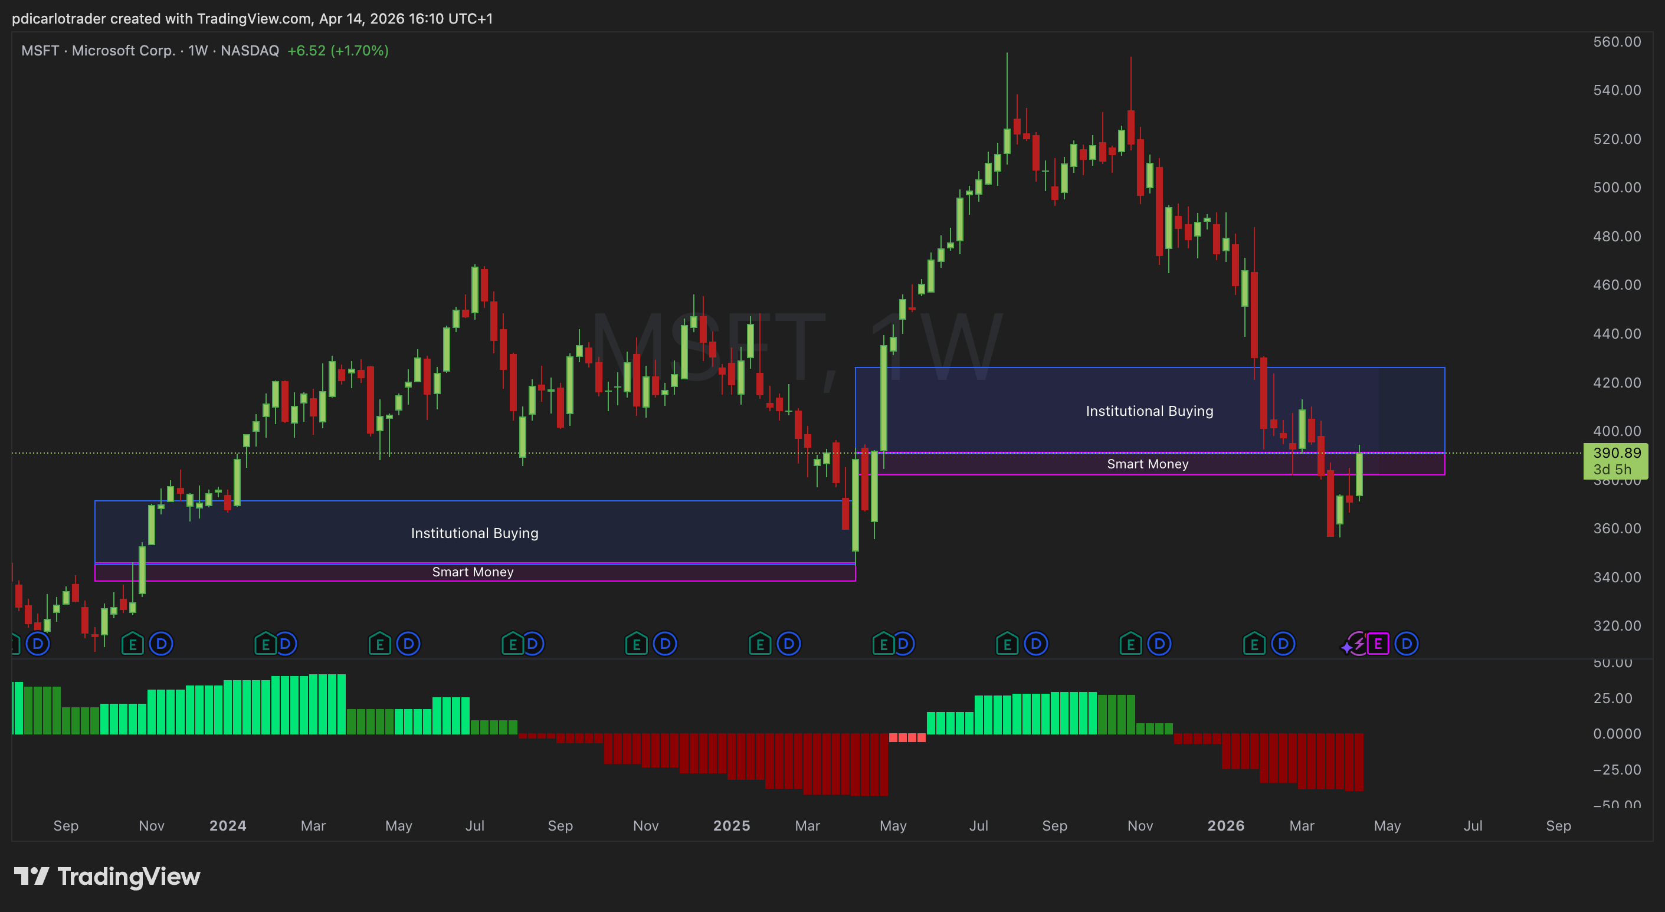Click the leftmost blue dividend D marker

(38, 644)
